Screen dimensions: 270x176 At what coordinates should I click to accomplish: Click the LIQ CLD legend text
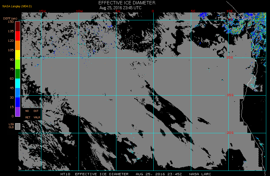pos(11,126)
